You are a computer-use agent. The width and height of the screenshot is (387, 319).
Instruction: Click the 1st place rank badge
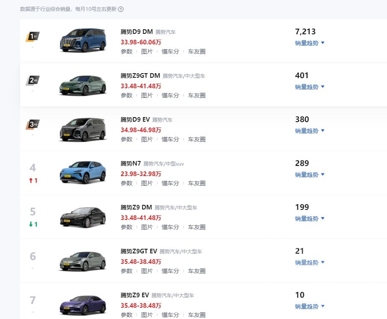click(x=33, y=37)
